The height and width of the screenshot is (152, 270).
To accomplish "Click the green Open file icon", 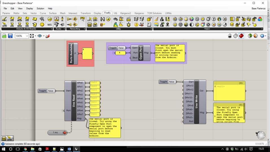I will click(4, 36).
